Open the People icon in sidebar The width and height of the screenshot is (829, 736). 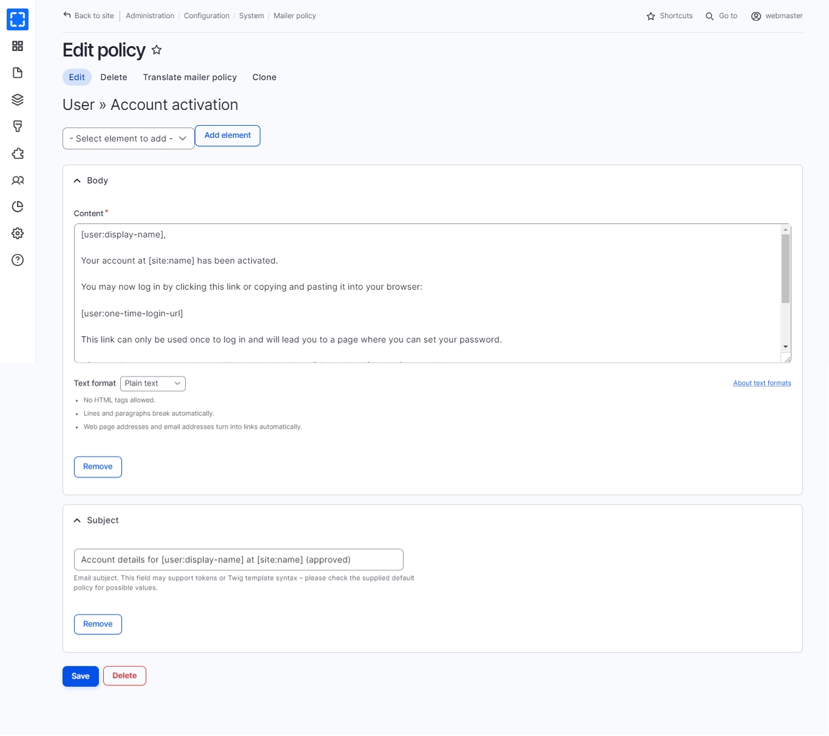point(18,180)
